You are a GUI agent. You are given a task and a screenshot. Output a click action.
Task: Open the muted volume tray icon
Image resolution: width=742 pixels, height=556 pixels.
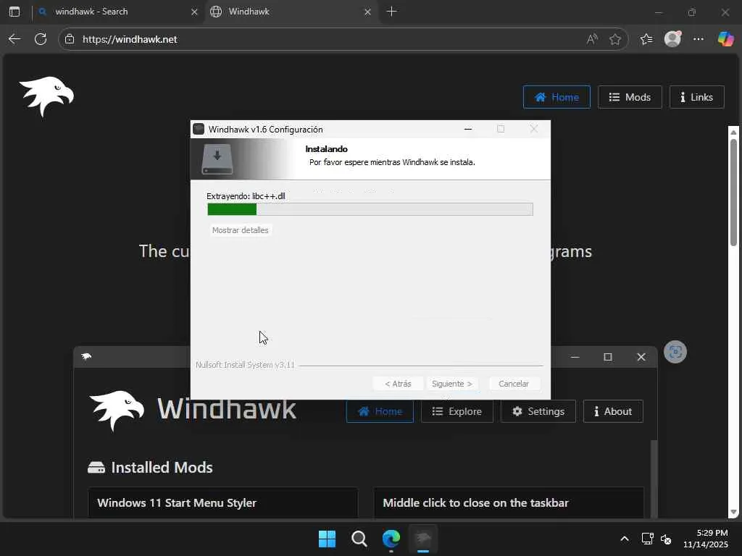pyautogui.click(x=666, y=539)
